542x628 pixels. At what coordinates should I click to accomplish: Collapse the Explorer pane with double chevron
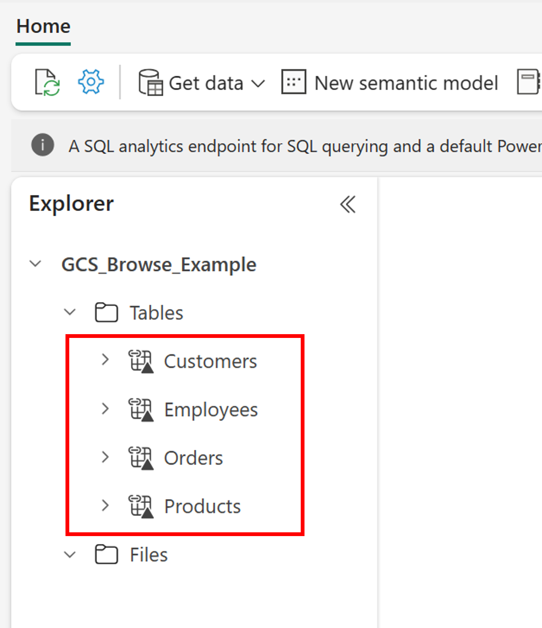(x=347, y=205)
